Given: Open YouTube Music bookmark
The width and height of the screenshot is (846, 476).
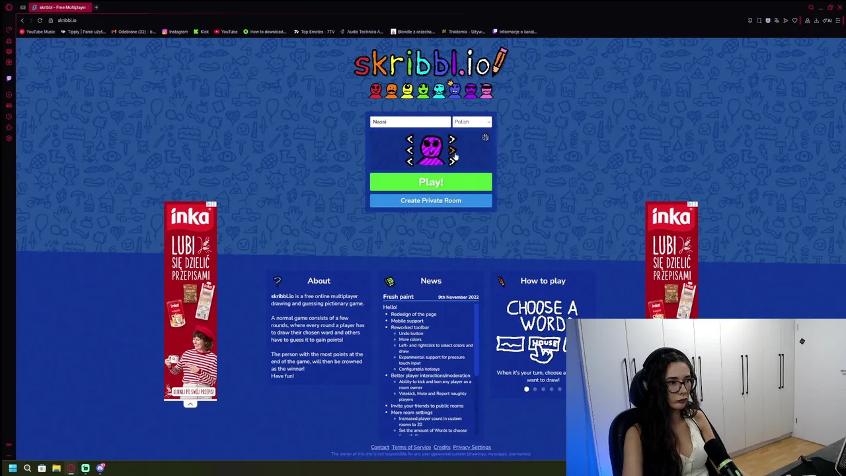Looking at the screenshot, I should click(x=38, y=32).
